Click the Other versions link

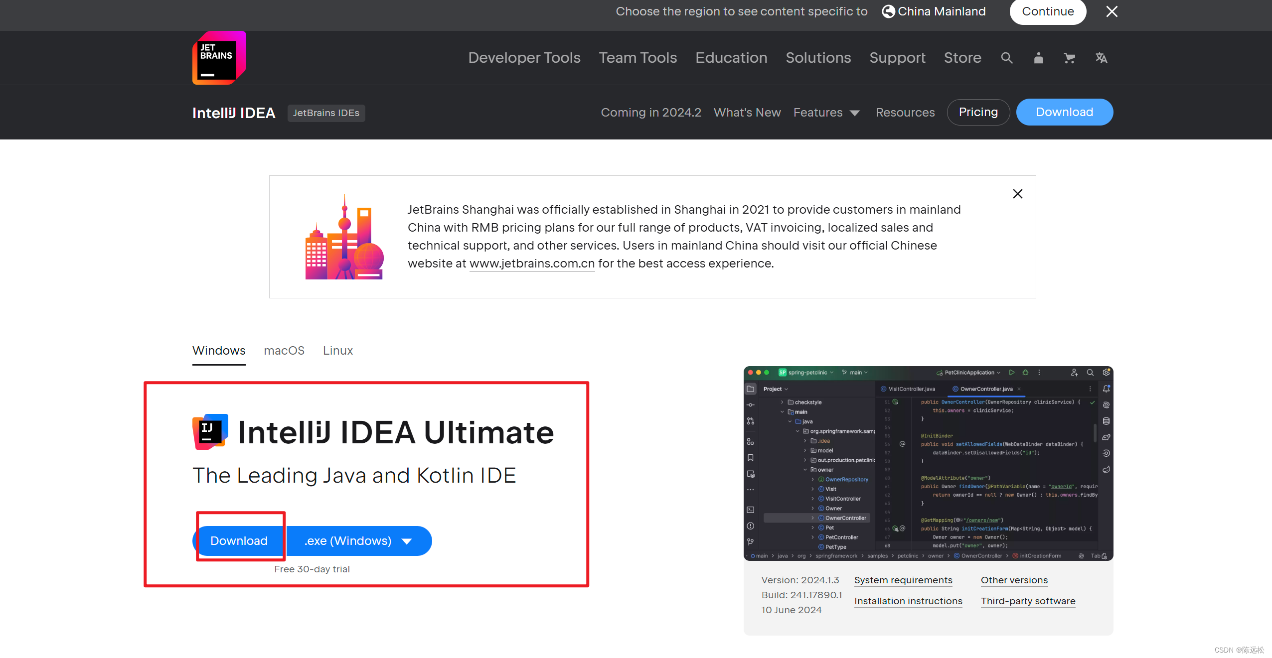tap(1013, 579)
